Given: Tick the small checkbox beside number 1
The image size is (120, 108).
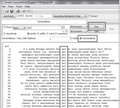Looking at the screenshot, I should [x=66, y=31].
